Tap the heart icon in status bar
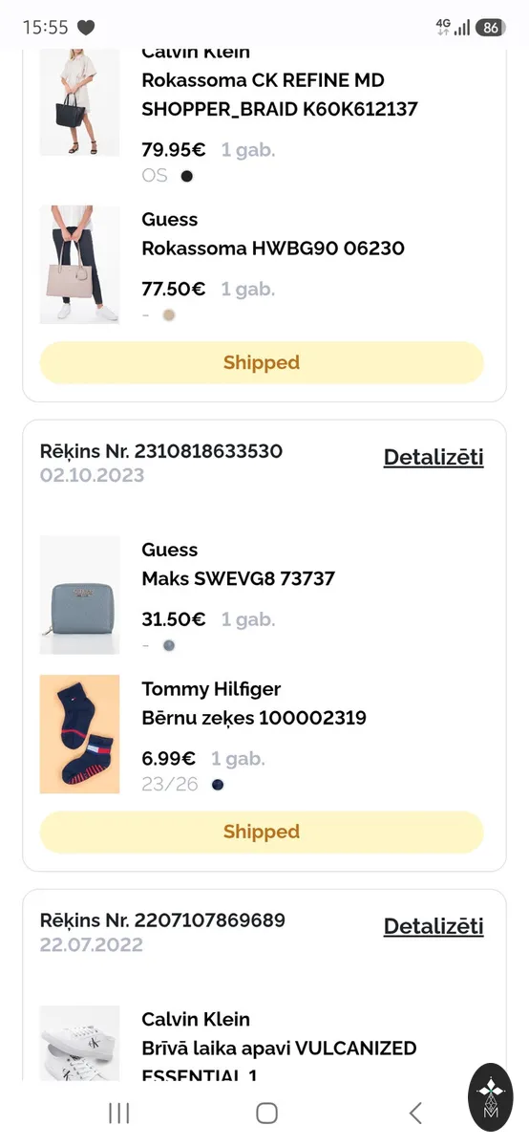The image size is (529, 1147). (x=86, y=28)
